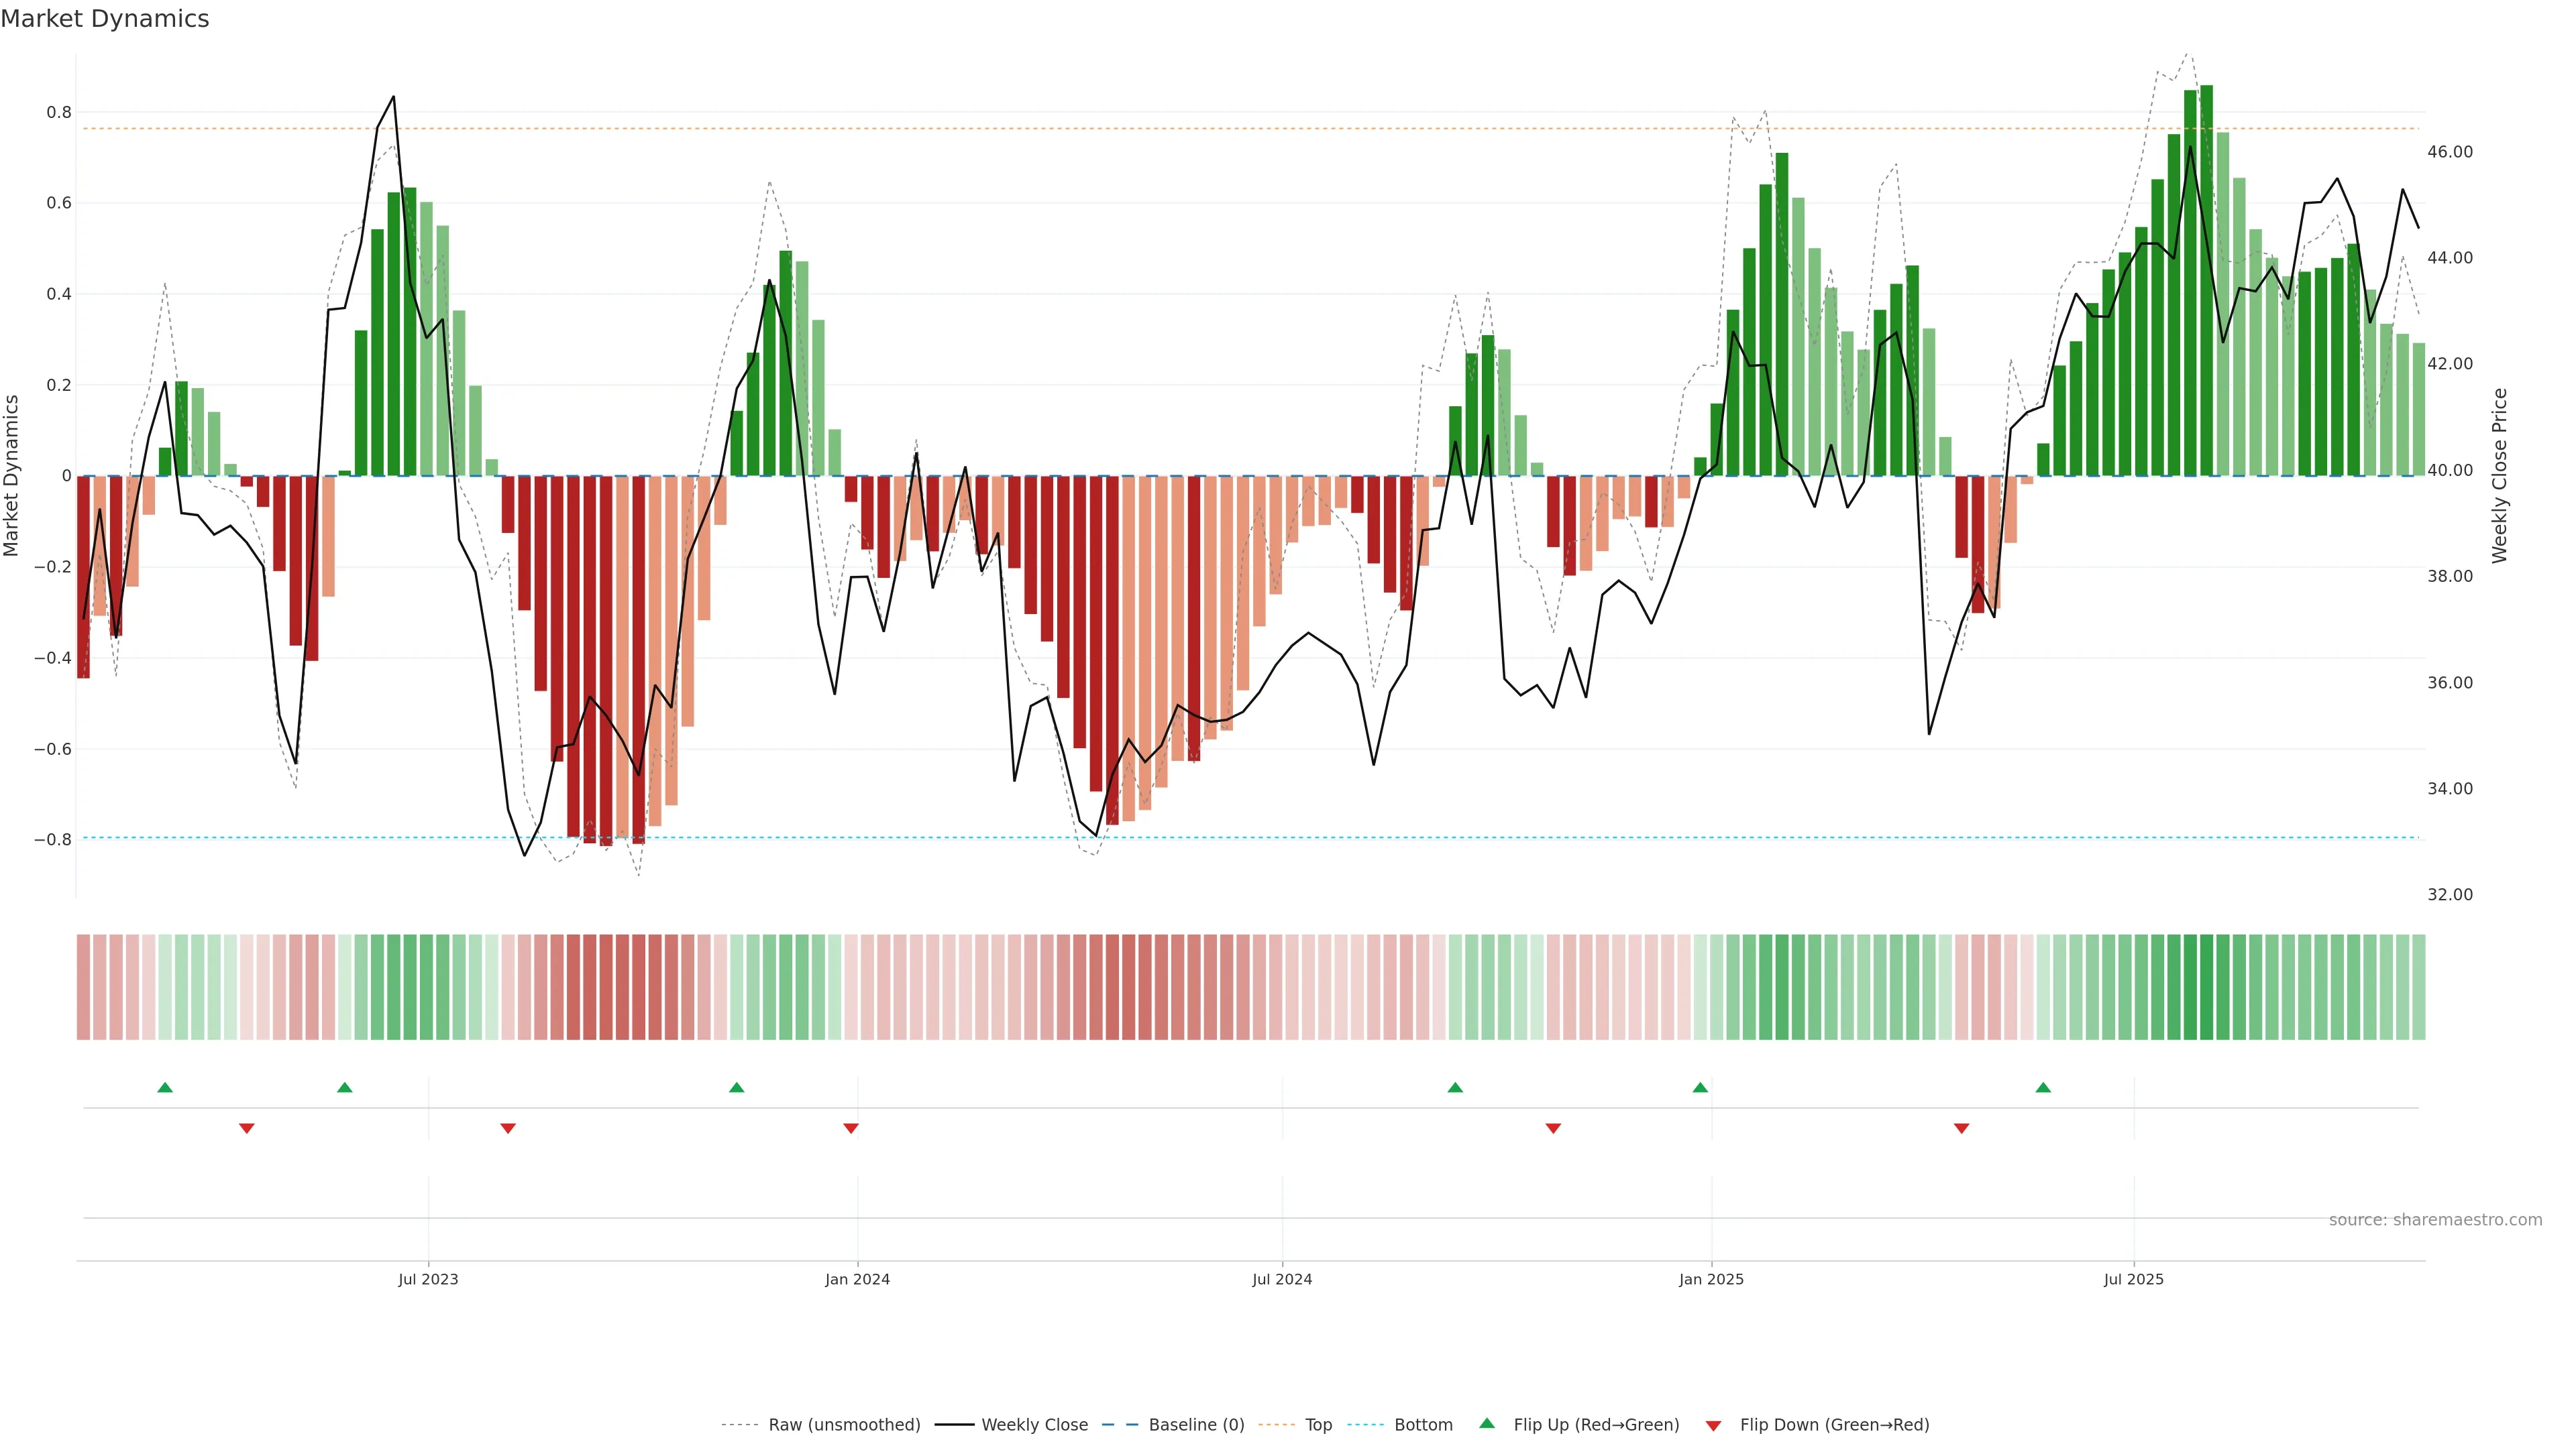This screenshot has height=1448, width=2576.
Task: Toggle the Raw (unsmoothed) legend entry
Action: point(844,1425)
